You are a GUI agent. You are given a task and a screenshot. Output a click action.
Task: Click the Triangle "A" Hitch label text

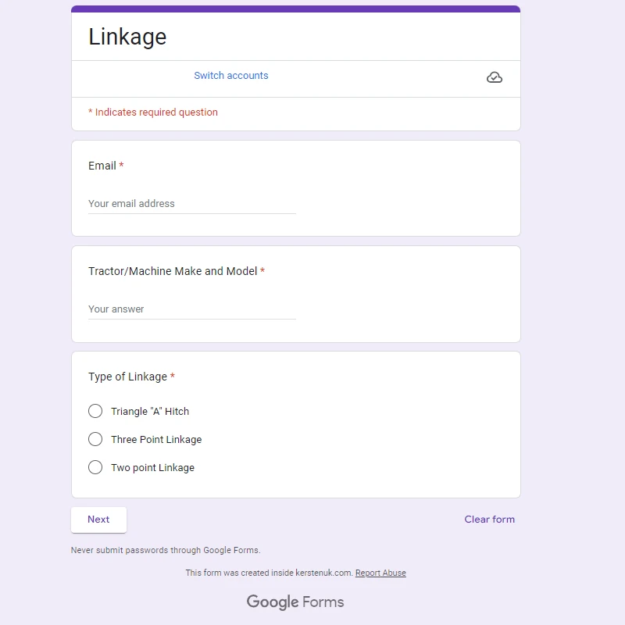click(150, 412)
